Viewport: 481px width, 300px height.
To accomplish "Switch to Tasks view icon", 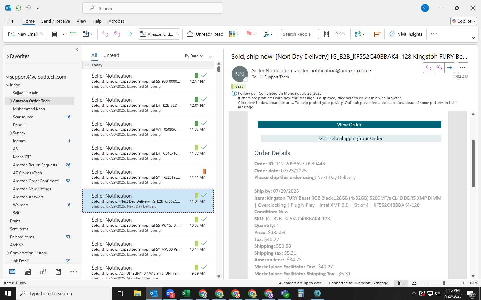I will point(58,272).
